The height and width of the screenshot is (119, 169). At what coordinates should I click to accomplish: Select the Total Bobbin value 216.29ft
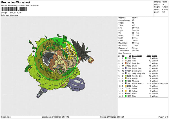pos(135,51)
